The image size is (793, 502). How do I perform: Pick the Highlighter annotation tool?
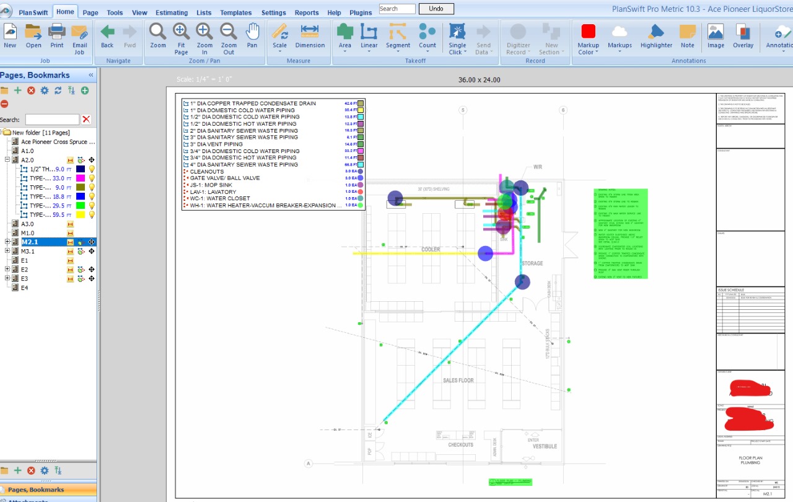click(656, 36)
